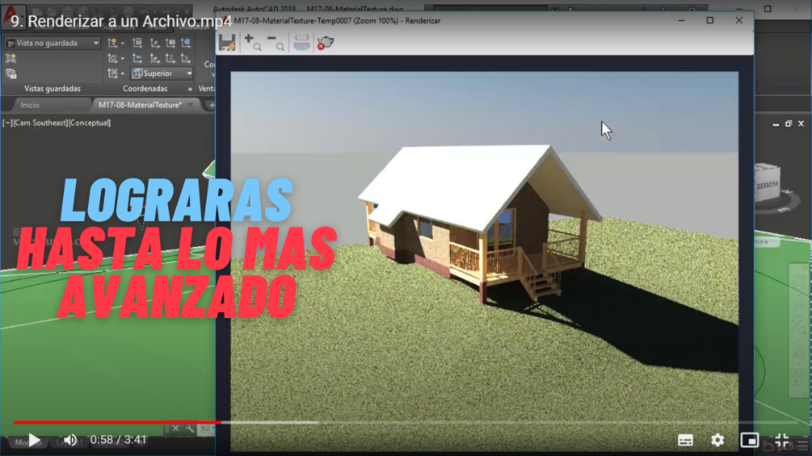812x456 pixels.
Task: Expand the Coordenadas panel launcher arrow
Action: click(x=190, y=89)
